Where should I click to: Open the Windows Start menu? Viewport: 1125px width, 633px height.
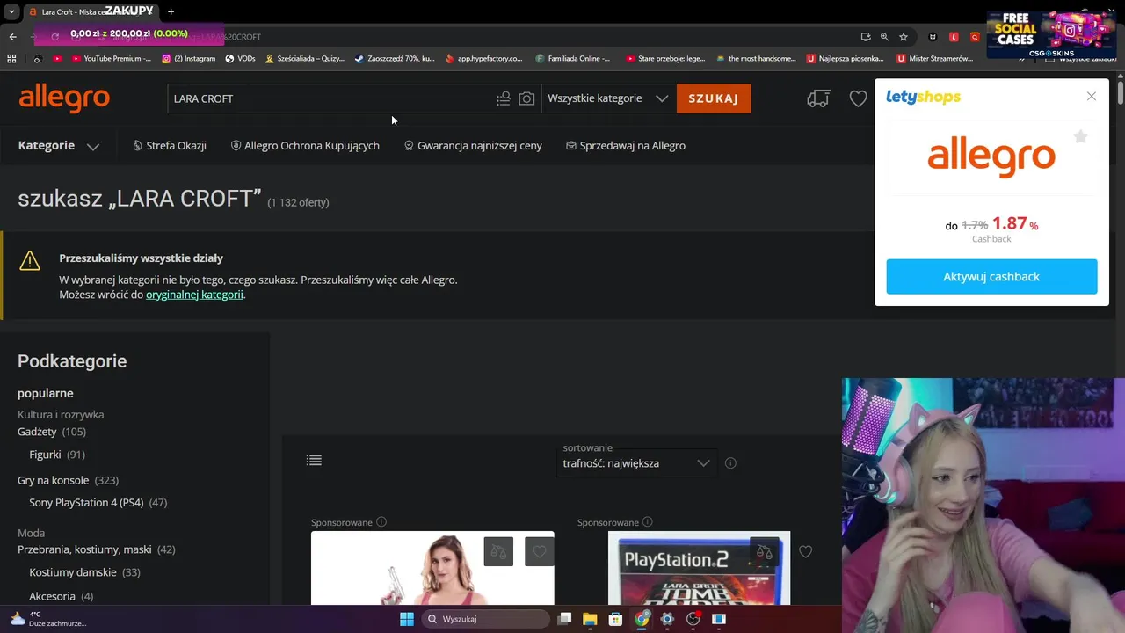(x=407, y=619)
